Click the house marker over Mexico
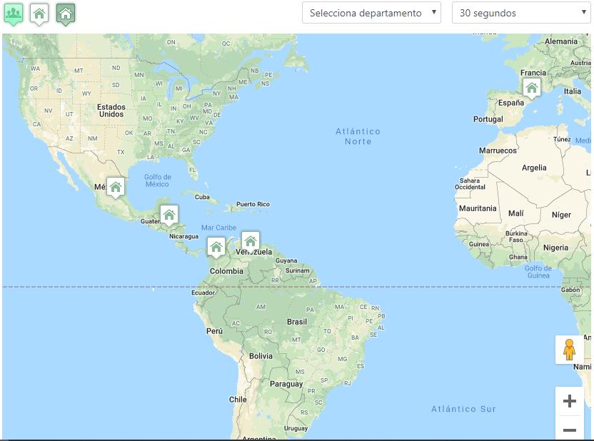This screenshot has height=441, width=594. 116,187
